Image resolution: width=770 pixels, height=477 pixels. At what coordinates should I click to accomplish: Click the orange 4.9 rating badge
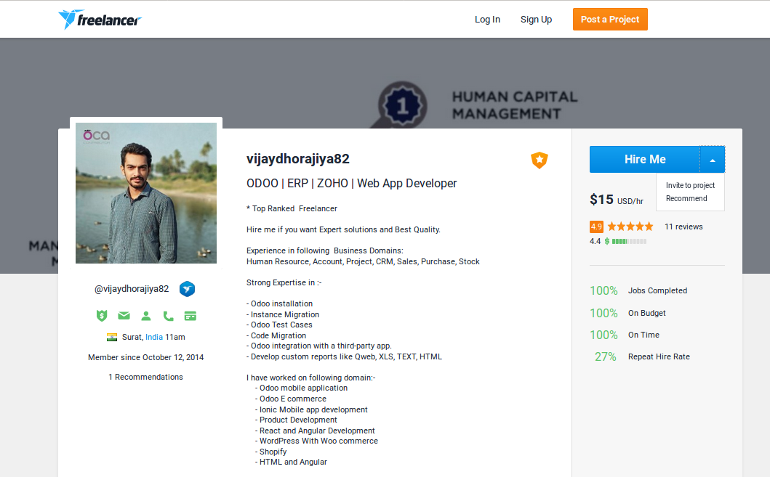click(x=596, y=227)
